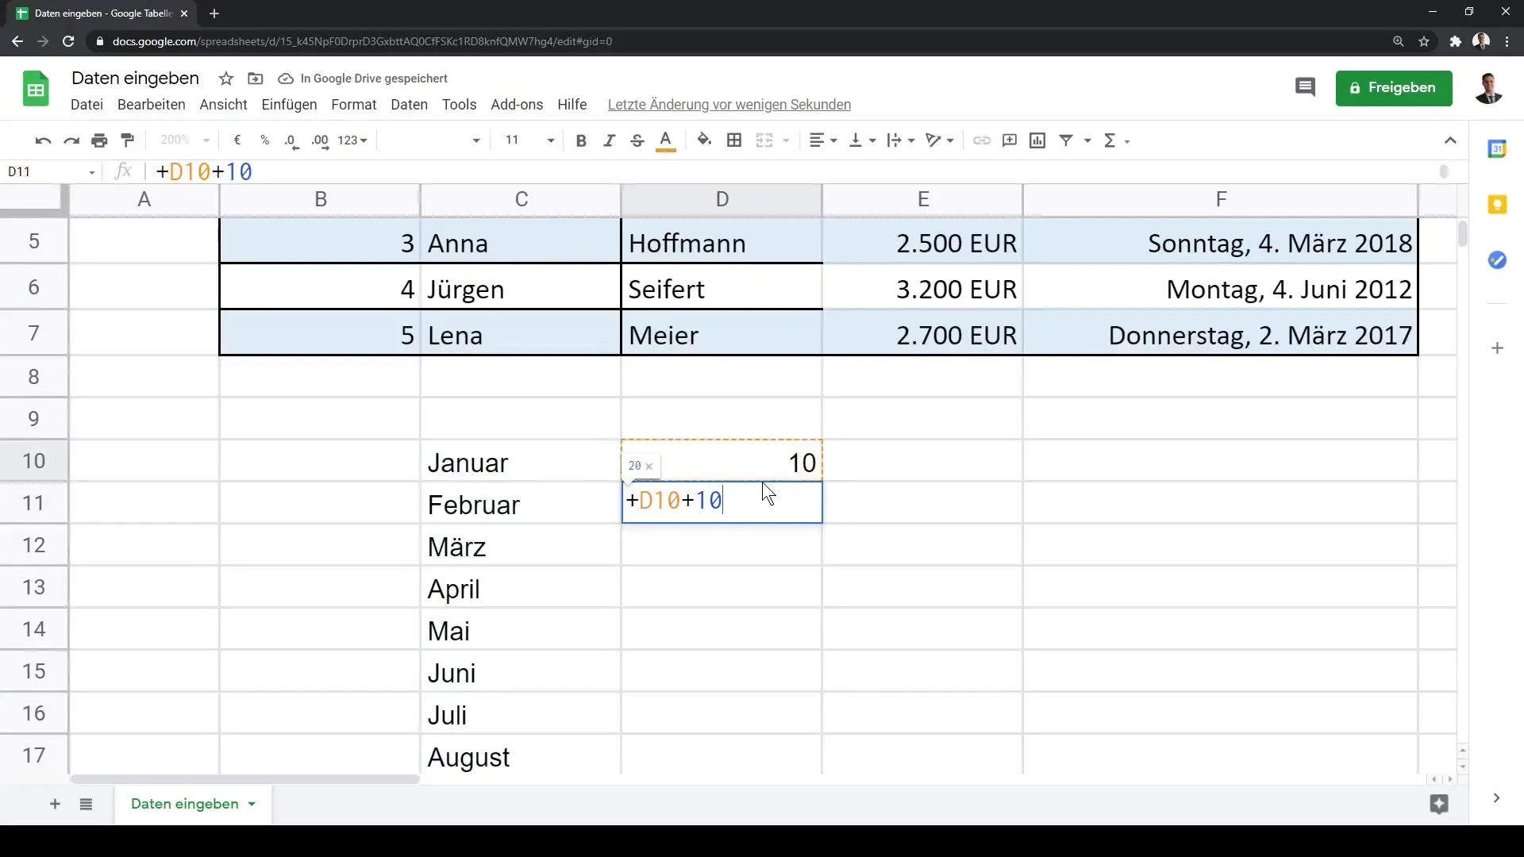Viewport: 1524px width, 857px height.
Task: Toggle strikethrough formatting
Action: pos(637,140)
